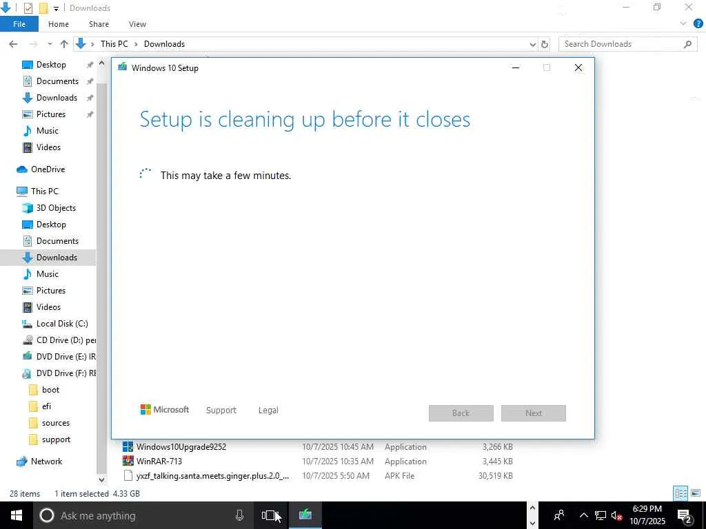Viewport: 706px width, 529px height.
Task: Open the efi folder in sidebar
Action: [x=46, y=406]
